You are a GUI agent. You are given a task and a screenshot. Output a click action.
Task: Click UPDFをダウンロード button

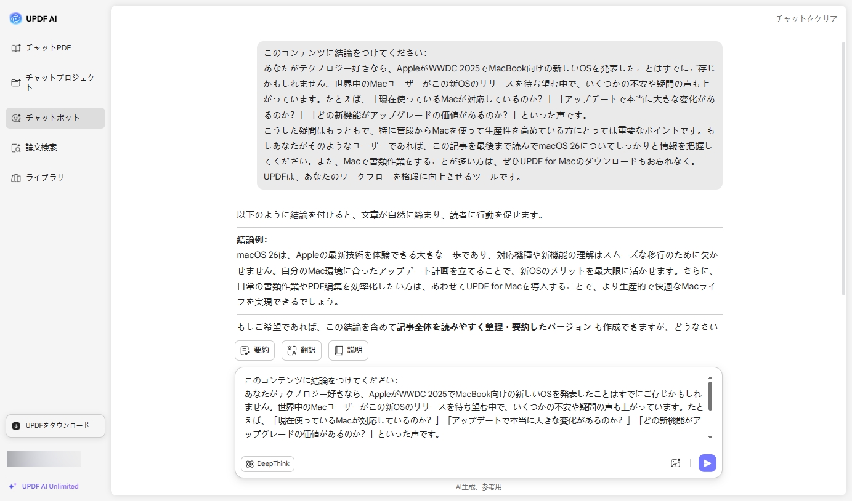click(x=55, y=425)
